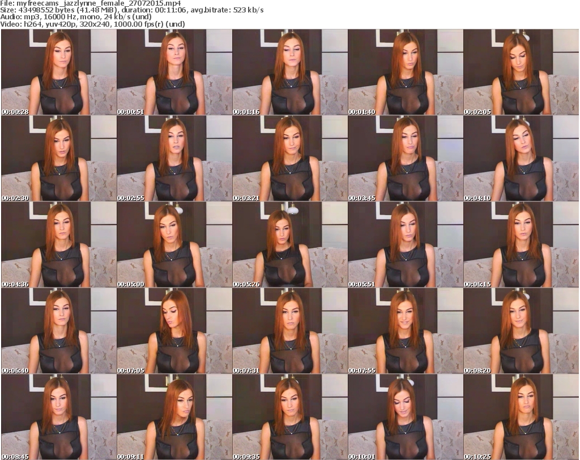Click the final 00:10:25 frame

(521, 417)
